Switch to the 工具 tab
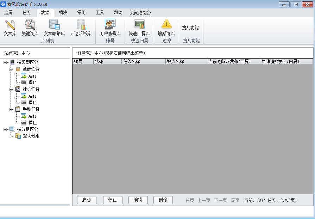 100,12
